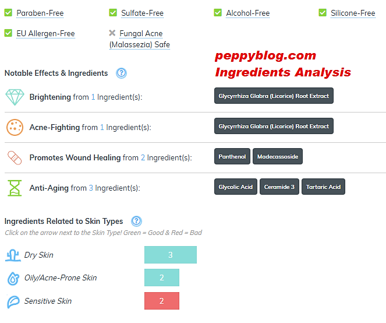Toggle the Silicone-Free checkbox
Image resolution: width=386 pixels, height=323 pixels.
tap(323, 13)
